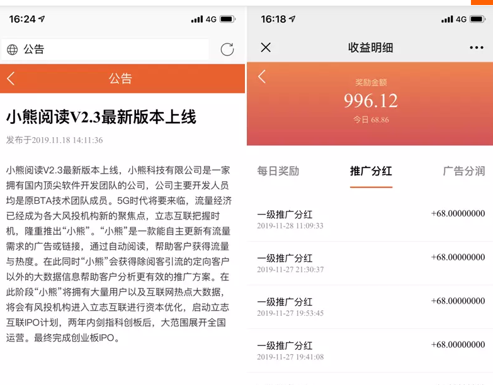Image resolution: width=493 pixels, height=385 pixels.
Task: Open the three-dot more menu on 收益明细
Action: (477, 48)
